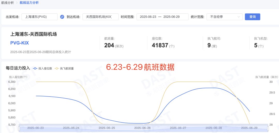Swap departure and arrival airports icon

pyautogui.click(x=62, y=17)
